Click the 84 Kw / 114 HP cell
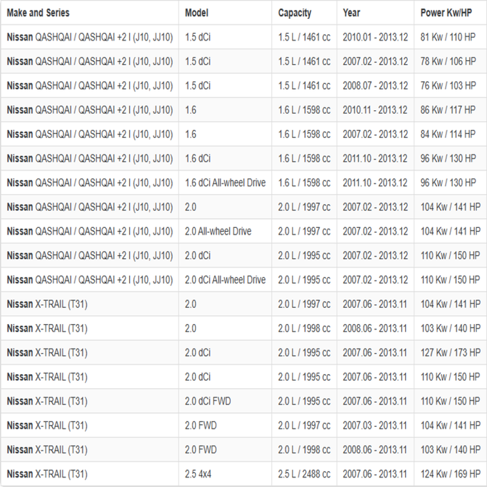The width and height of the screenshot is (487, 487). pyautogui.click(x=448, y=135)
